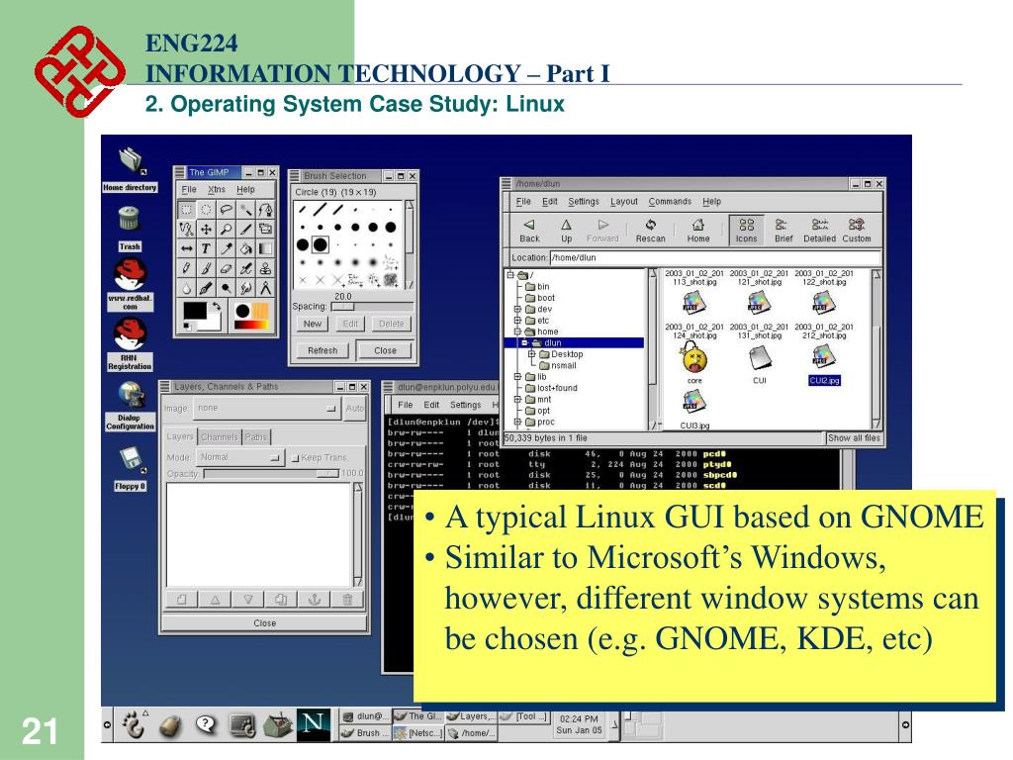Screen dimensions: 1013x760
Task: Select the Move tool in GIMP toolbox
Action: (206, 229)
